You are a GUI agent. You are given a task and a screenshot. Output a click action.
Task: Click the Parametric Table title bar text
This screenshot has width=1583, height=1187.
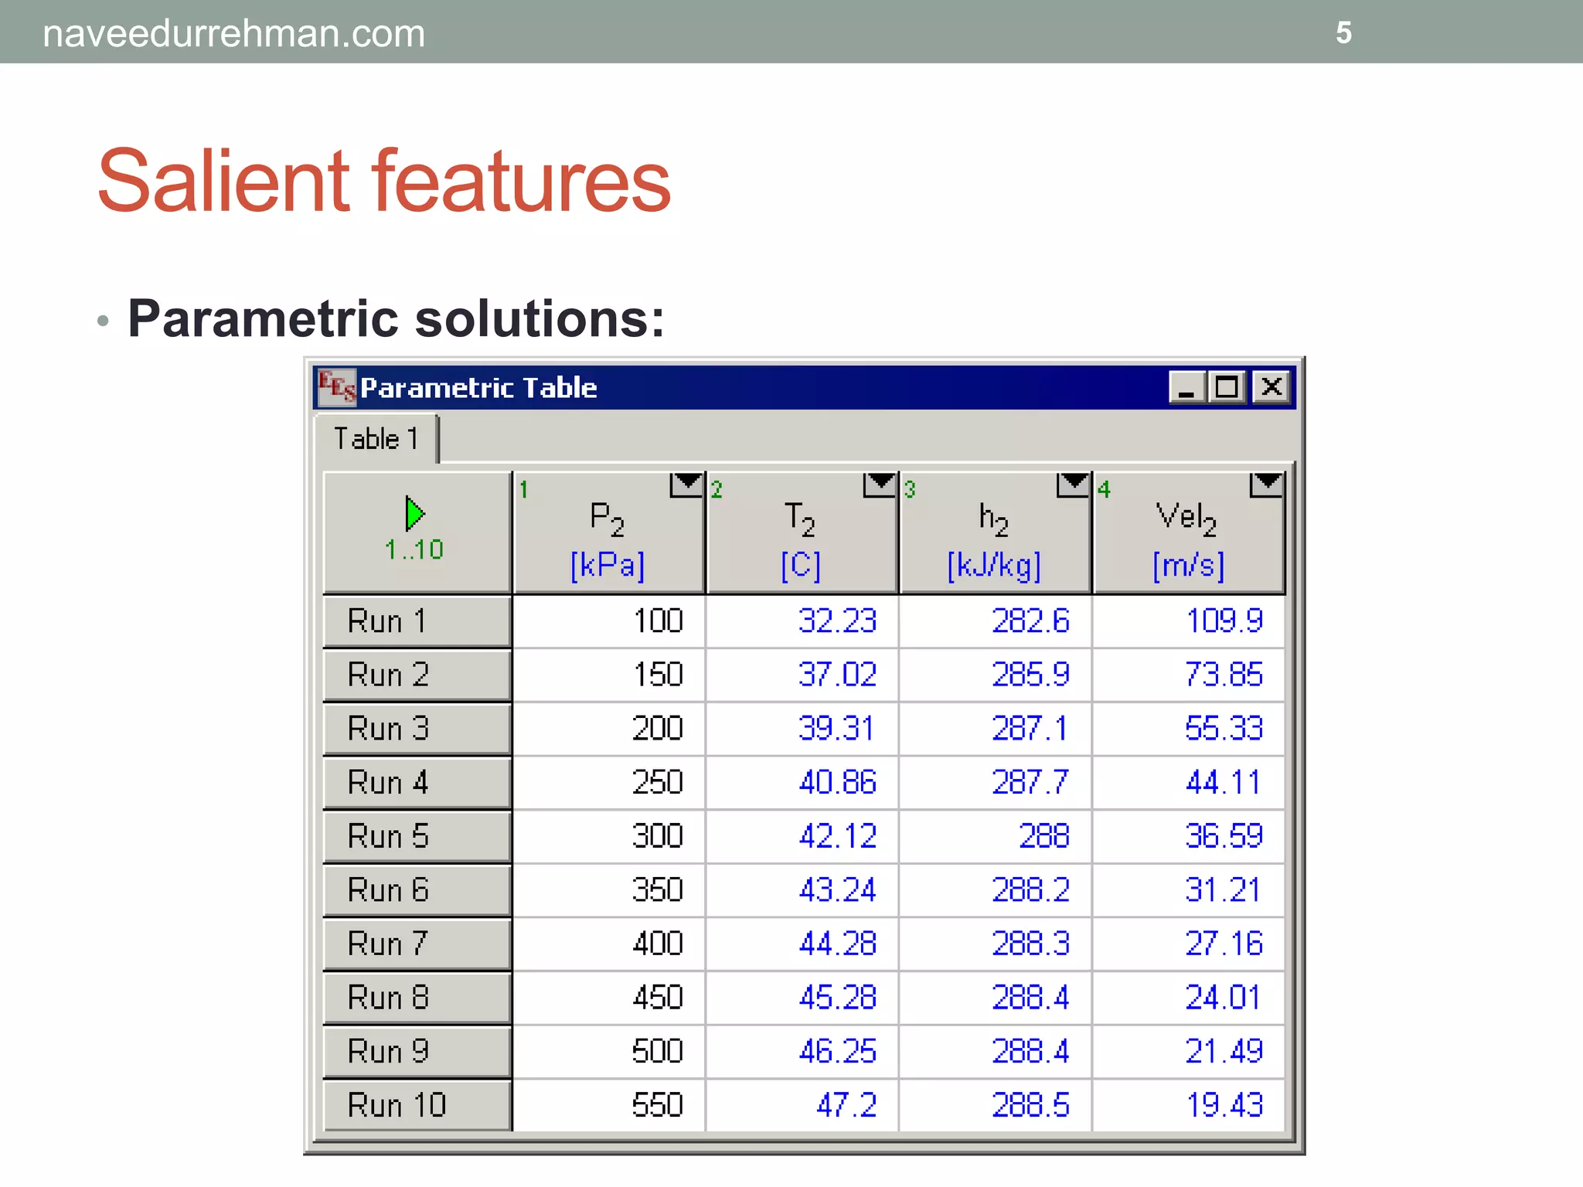(x=478, y=387)
